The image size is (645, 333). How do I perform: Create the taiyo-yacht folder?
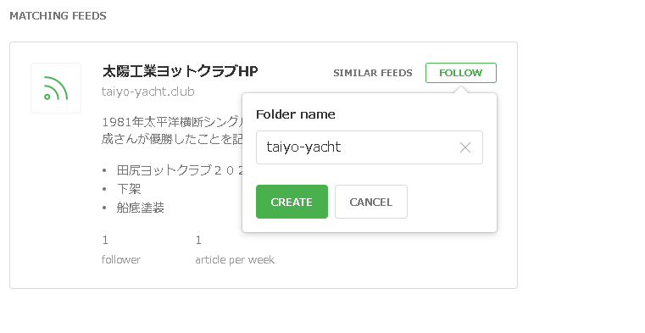292,202
